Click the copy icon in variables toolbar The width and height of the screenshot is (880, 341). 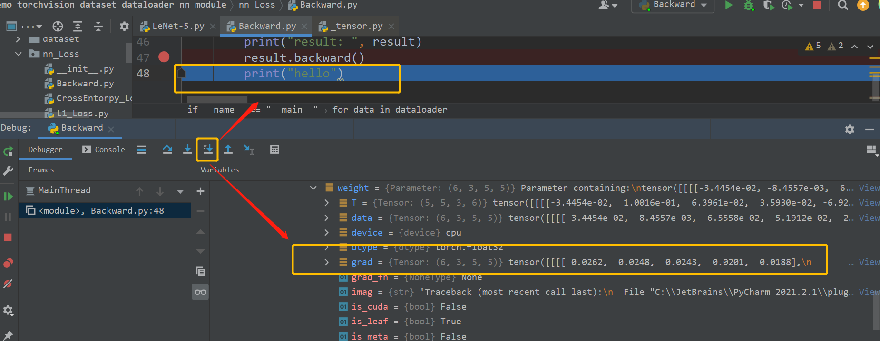click(200, 271)
